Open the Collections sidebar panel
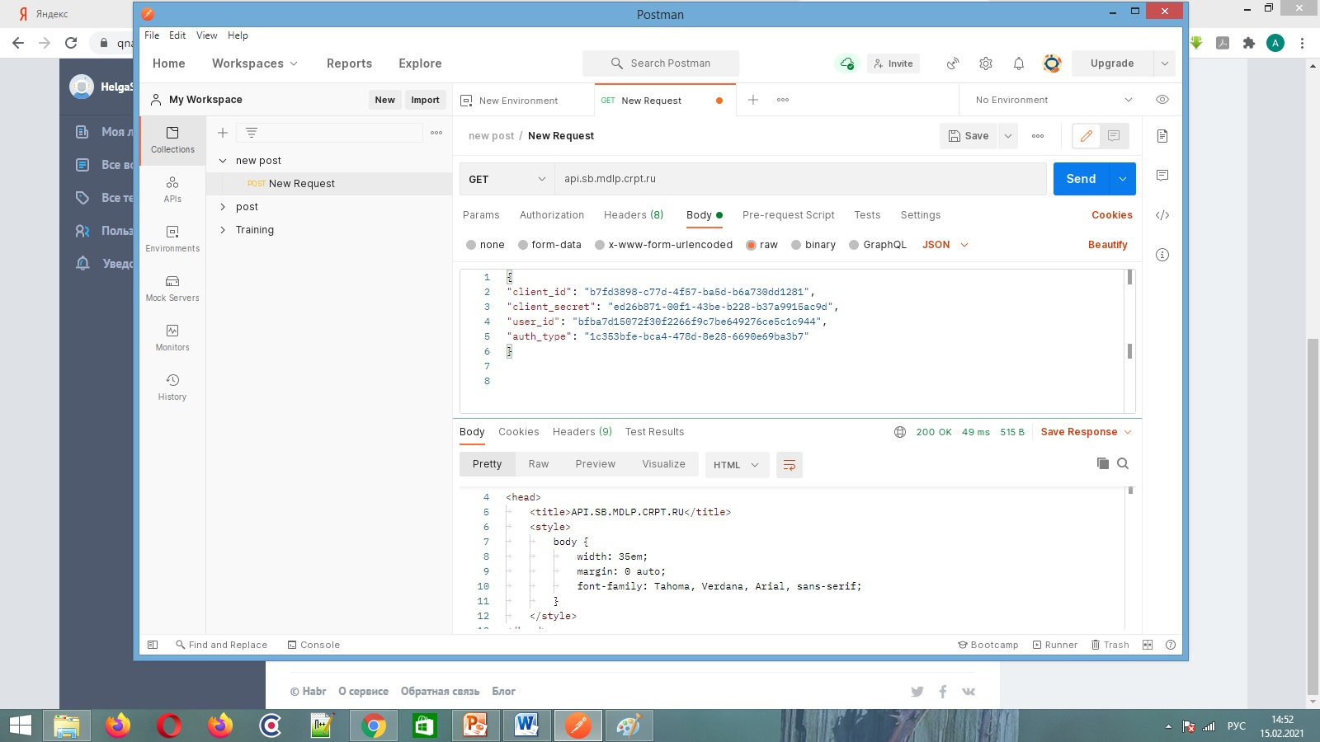The height and width of the screenshot is (742, 1320). (172, 139)
